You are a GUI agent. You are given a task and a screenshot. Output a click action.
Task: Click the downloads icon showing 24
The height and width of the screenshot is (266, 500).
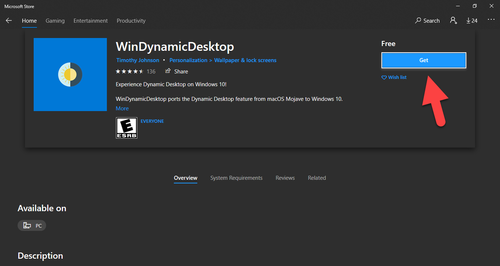click(x=472, y=20)
